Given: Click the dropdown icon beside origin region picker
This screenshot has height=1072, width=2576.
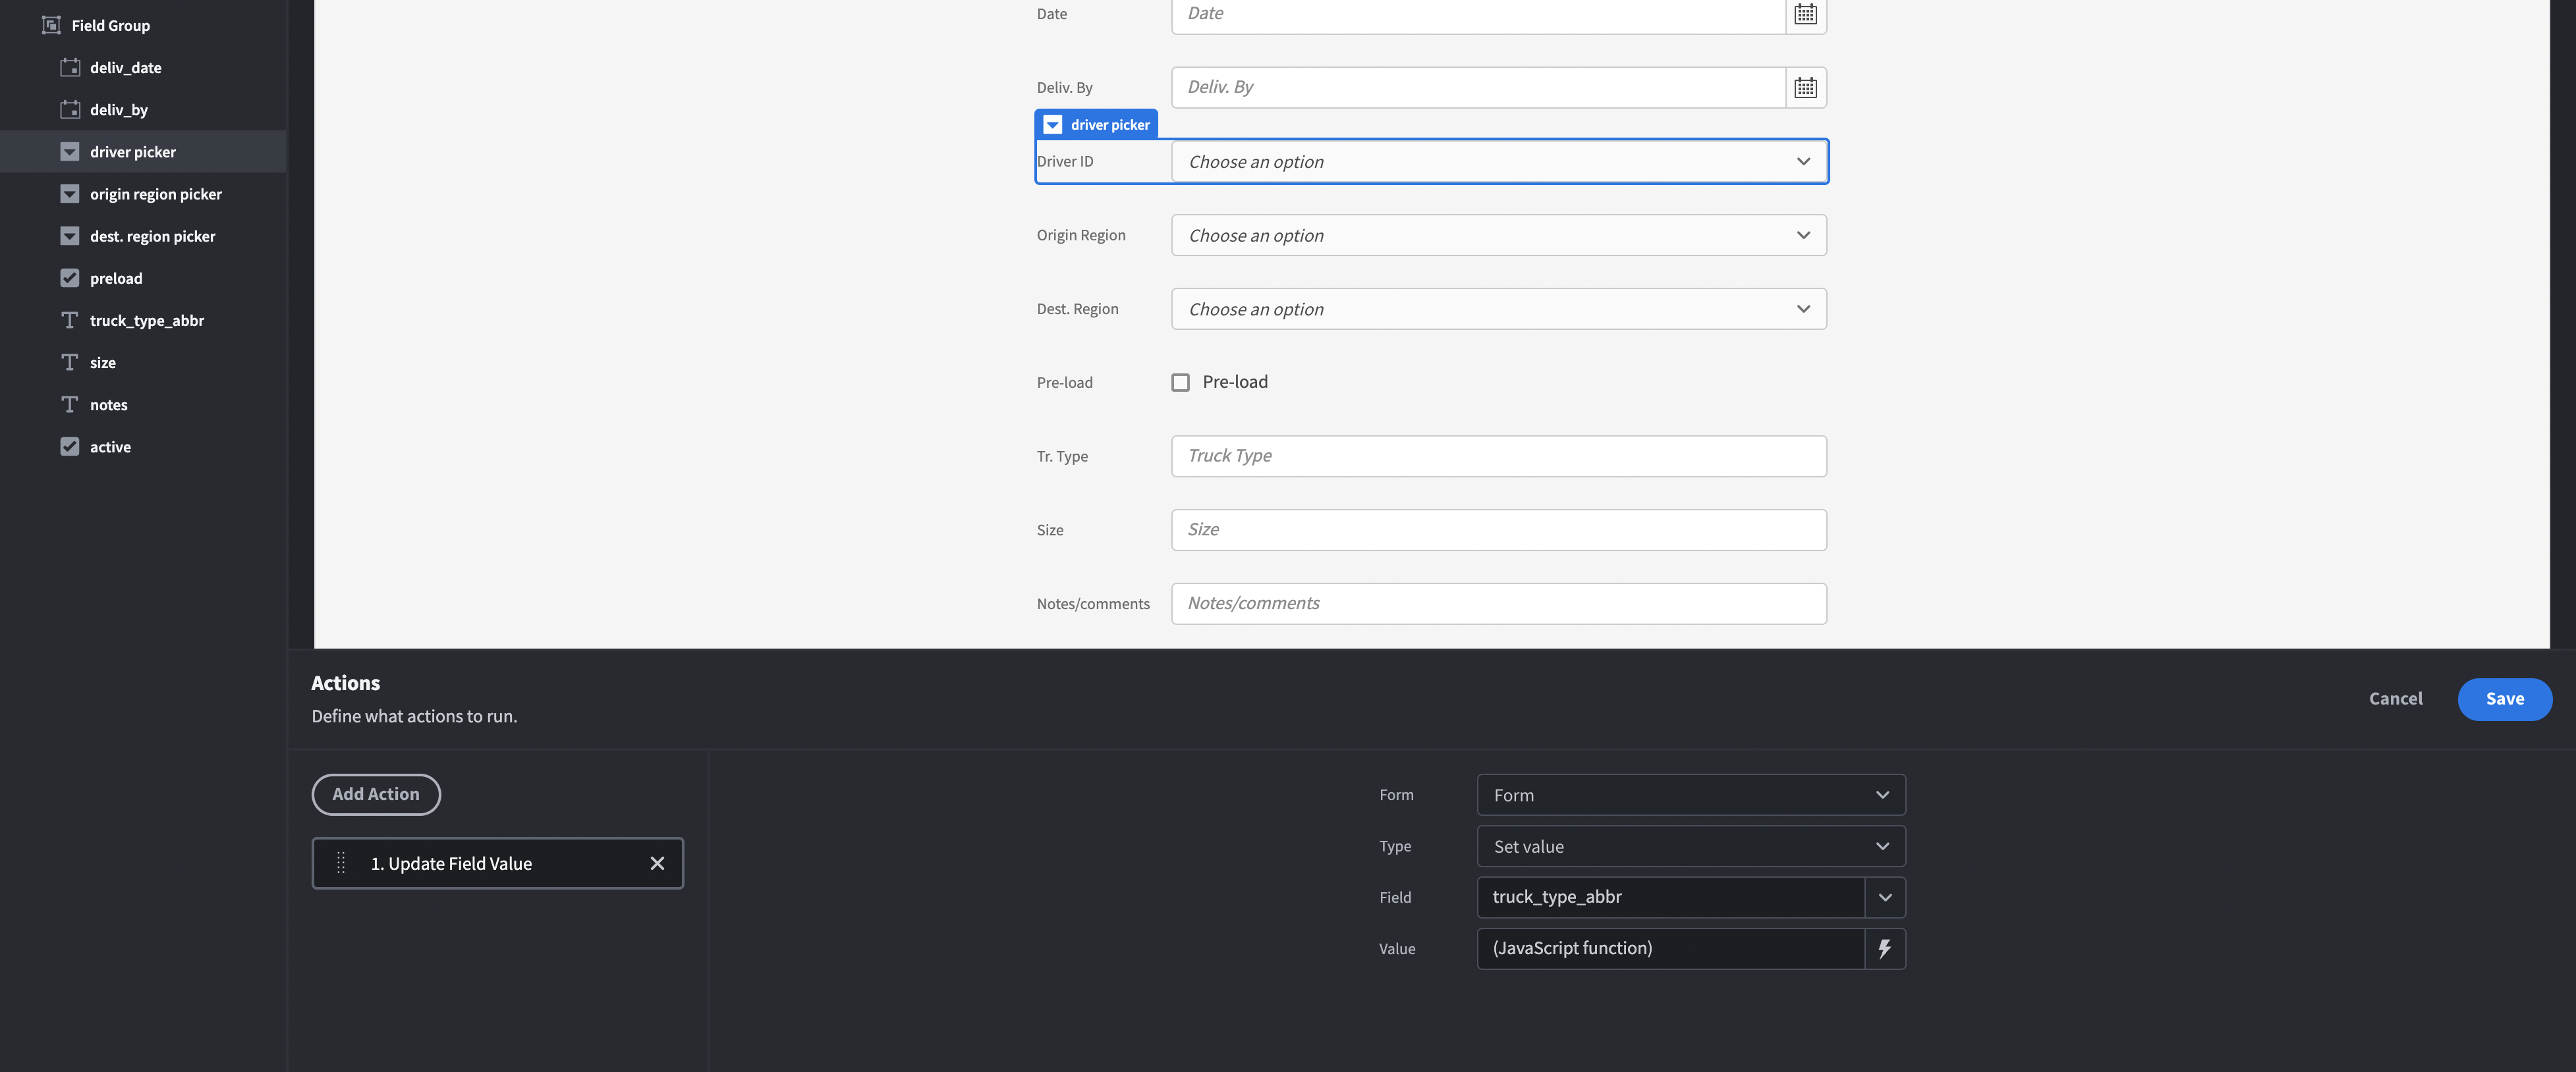Looking at the screenshot, I should point(69,193).
